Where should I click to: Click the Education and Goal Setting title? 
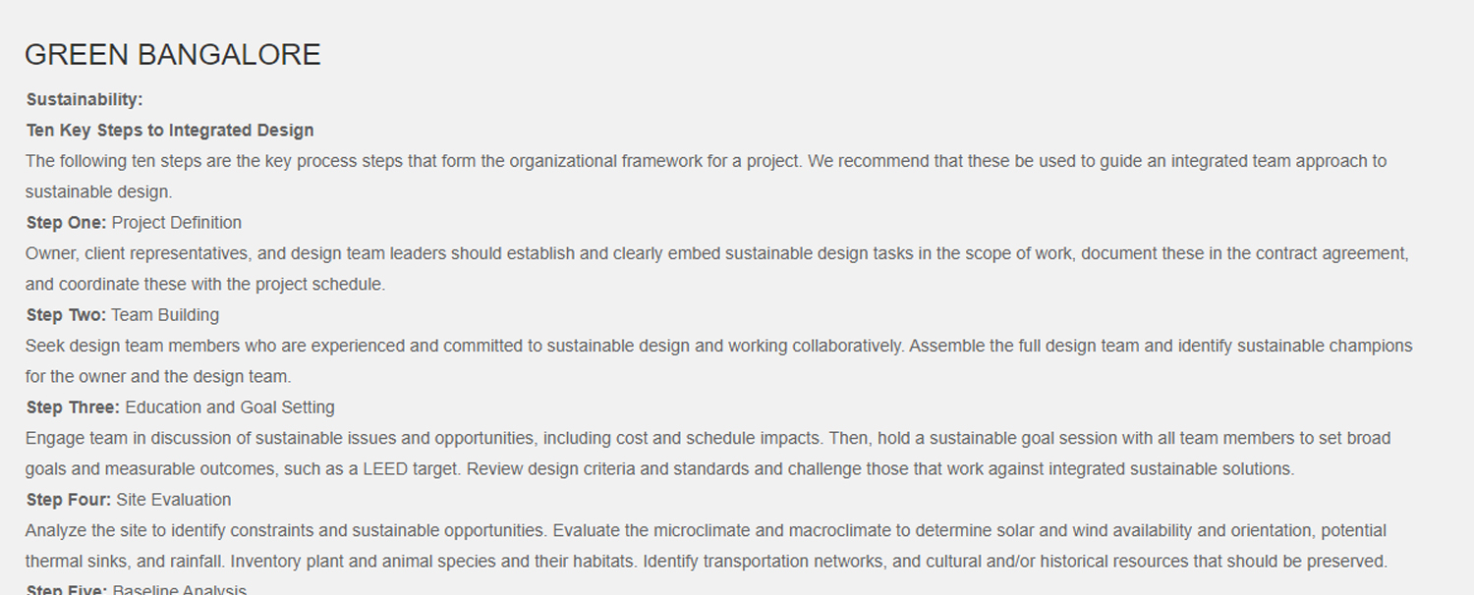(x=230, y=407)
